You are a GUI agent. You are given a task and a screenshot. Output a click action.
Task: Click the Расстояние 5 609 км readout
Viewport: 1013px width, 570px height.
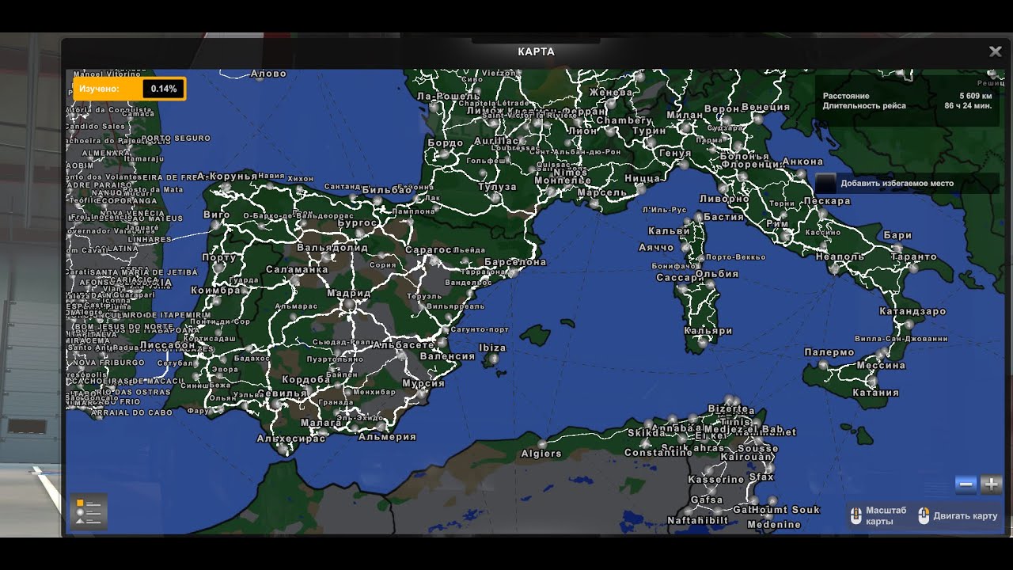tap(907, 95)
